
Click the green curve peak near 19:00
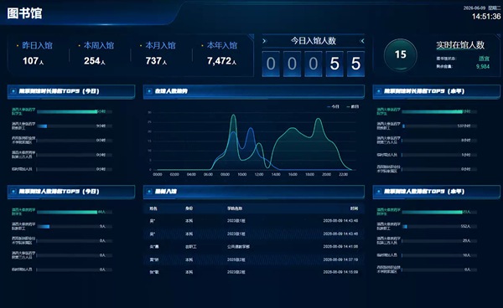[x=319, y=119]
